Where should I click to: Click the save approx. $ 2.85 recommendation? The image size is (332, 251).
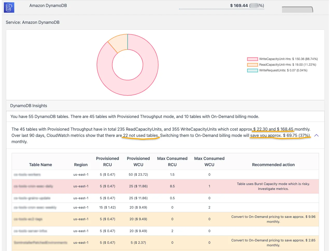[x=273, y=243]
